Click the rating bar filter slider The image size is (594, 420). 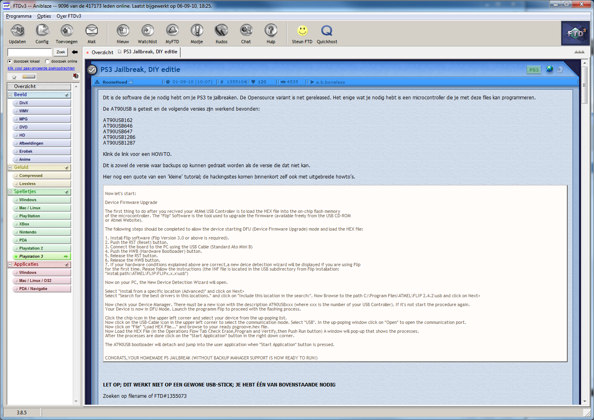[x=29, y=76]
